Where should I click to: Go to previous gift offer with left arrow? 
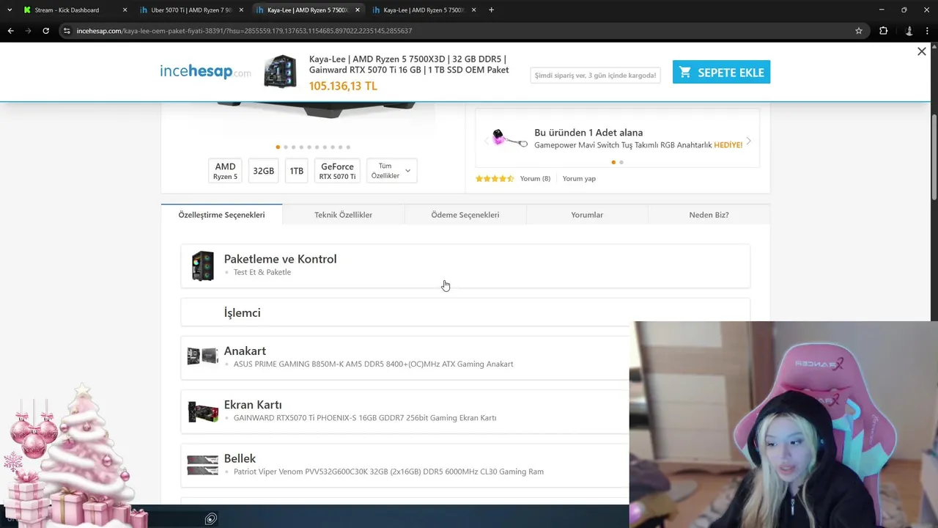486,140
